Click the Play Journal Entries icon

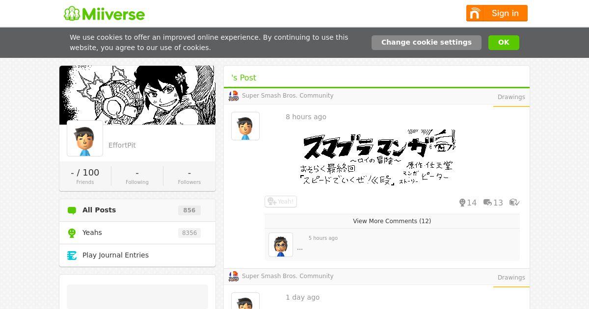click(72, 256)
